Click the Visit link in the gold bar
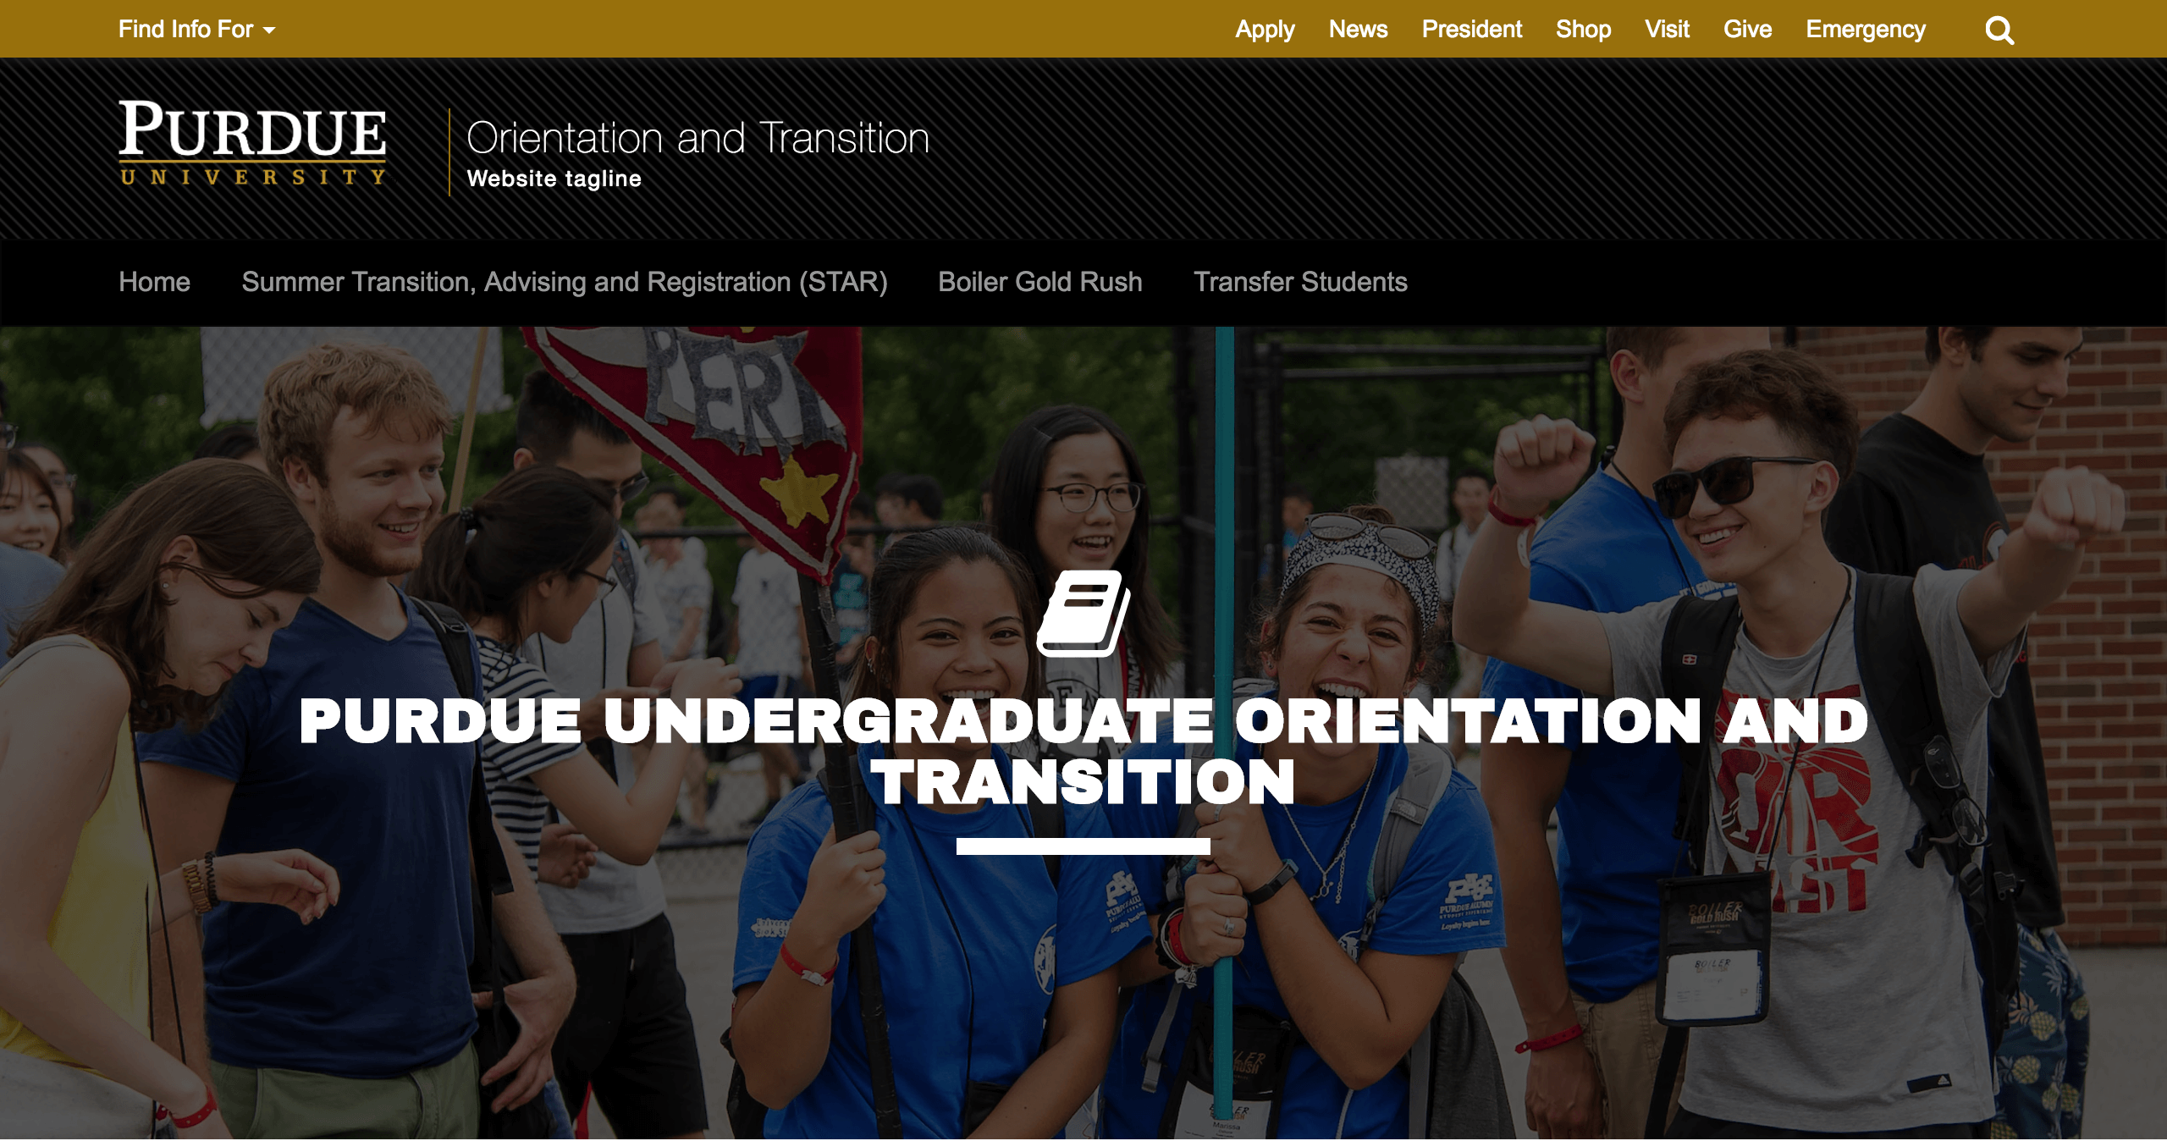 (x=1667, y=29)
